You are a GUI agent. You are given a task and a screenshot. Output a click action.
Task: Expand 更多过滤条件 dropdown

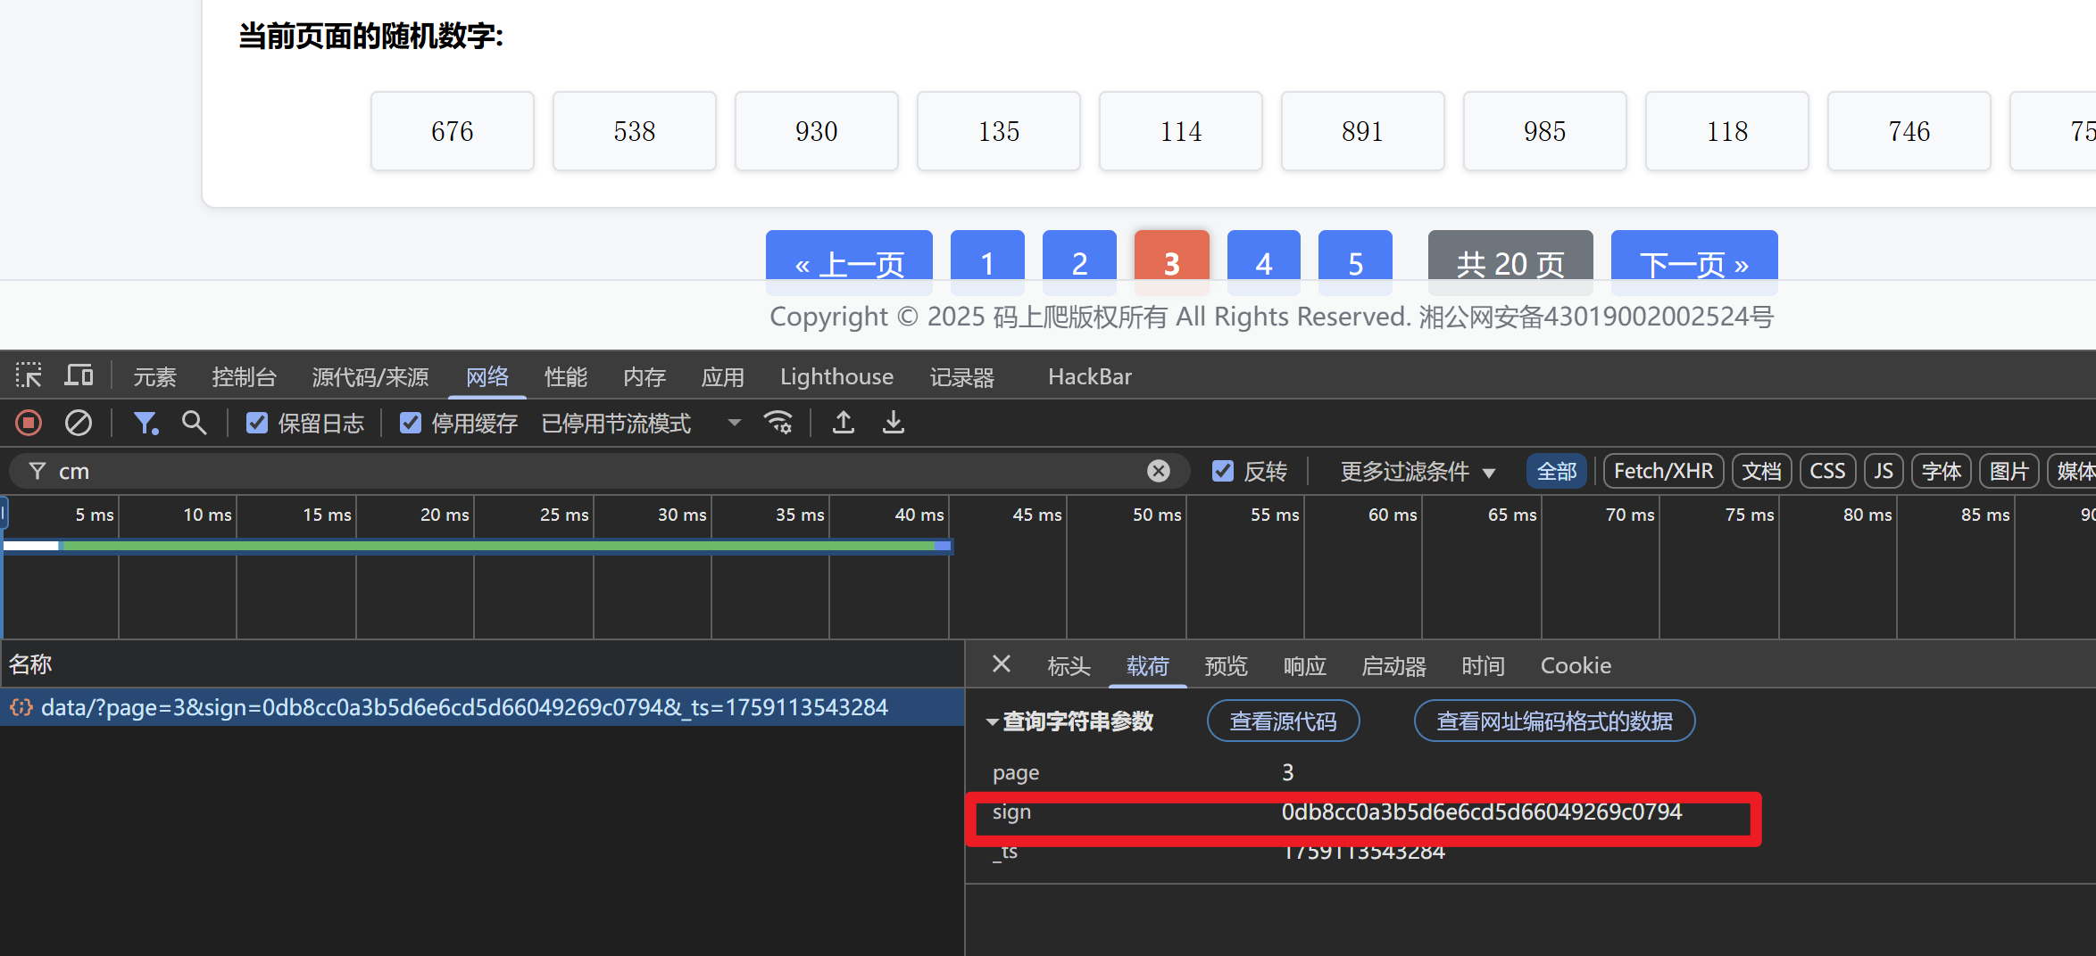point(1418,471)
